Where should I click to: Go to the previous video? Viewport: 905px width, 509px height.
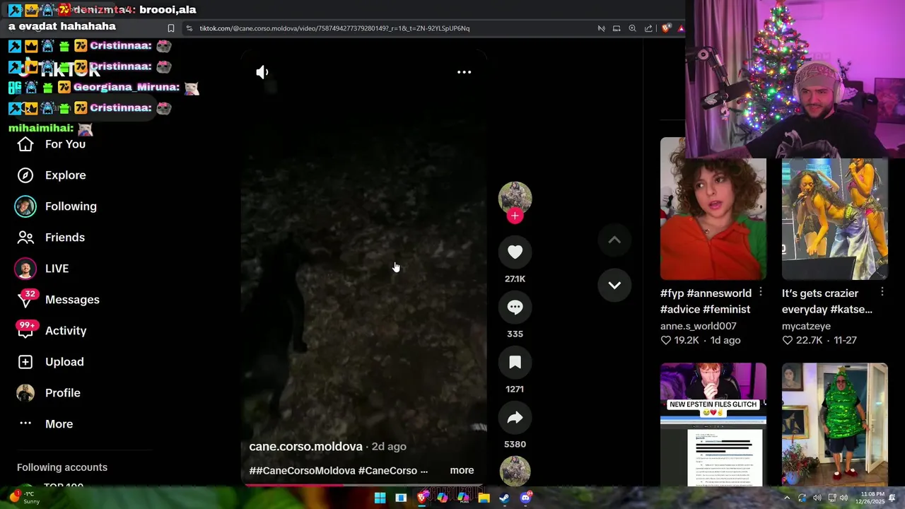pos(614,240)
